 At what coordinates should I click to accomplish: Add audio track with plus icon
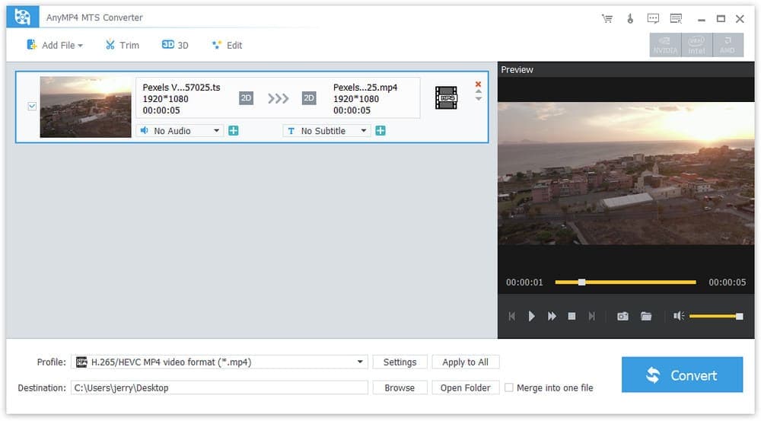click(x=234, y=131)
